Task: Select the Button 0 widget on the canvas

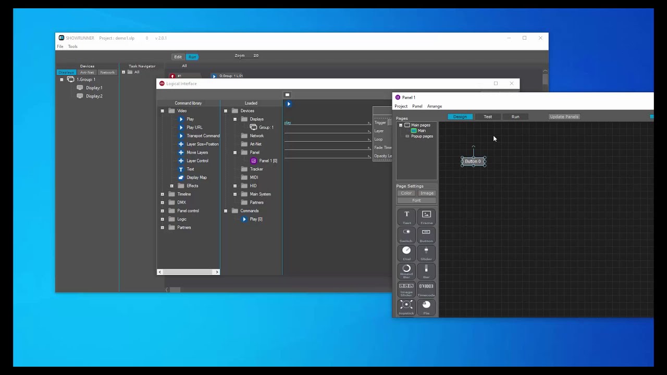Action: point(473,161)
